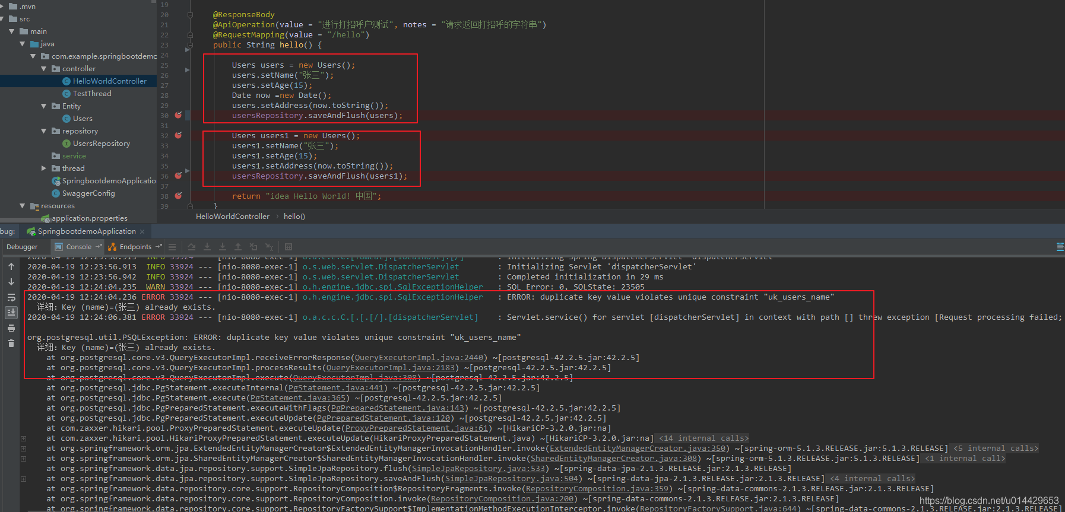This screenshot has width=1065, height=512.
Task: Open the TestThread class file
Action: [x=87, y=94]
